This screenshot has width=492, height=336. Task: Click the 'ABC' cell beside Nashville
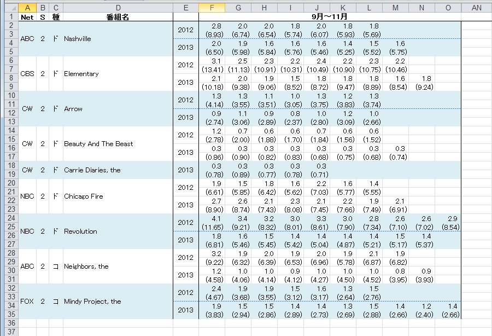(x=27, y=39)
